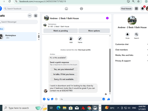Click the listing photo in right panel
This screenshot has width=148, height=111.
tap(132, 21)
